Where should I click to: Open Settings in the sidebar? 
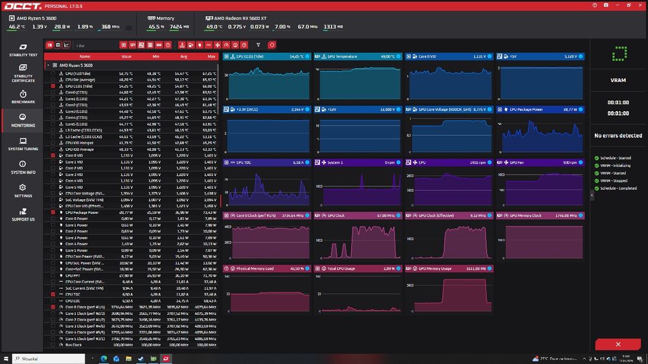coord(23,191)
